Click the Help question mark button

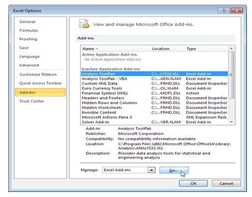(223, 11)
